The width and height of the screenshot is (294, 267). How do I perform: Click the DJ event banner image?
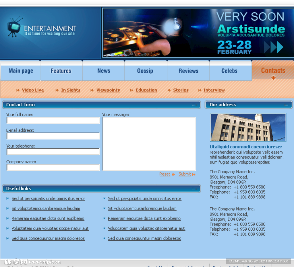click(x=198, y=33)
